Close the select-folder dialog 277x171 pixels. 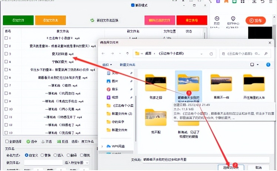(x=270, y=43)
